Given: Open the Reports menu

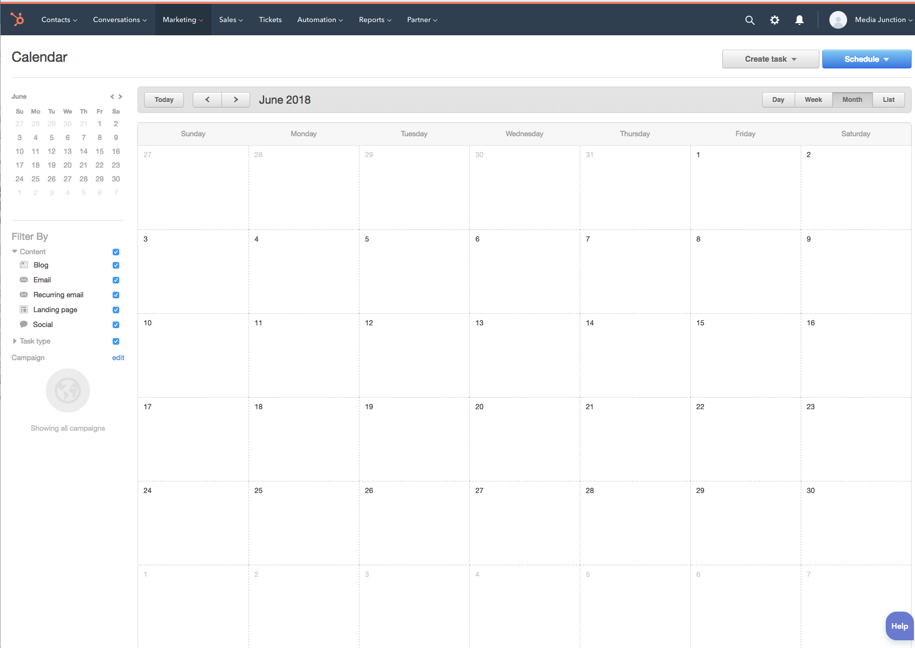Looking at the screenshot, I should tap(375, 20).
